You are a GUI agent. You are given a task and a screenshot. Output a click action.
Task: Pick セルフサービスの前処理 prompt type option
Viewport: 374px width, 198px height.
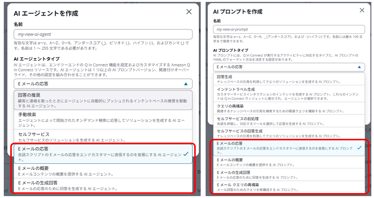289,121
